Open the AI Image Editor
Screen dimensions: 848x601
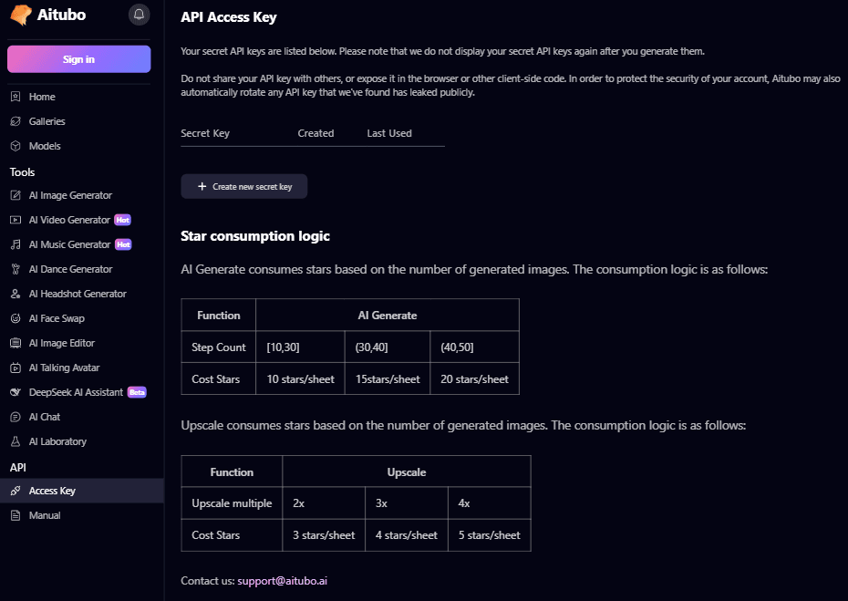click(x=61, y=343)
